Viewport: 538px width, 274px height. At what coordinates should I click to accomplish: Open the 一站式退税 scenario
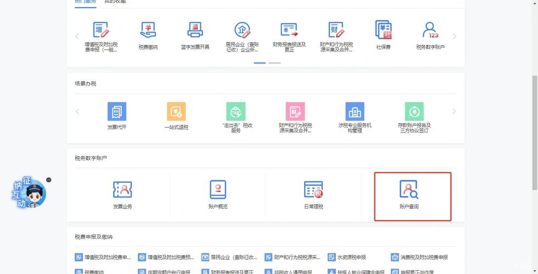point(176,116)
